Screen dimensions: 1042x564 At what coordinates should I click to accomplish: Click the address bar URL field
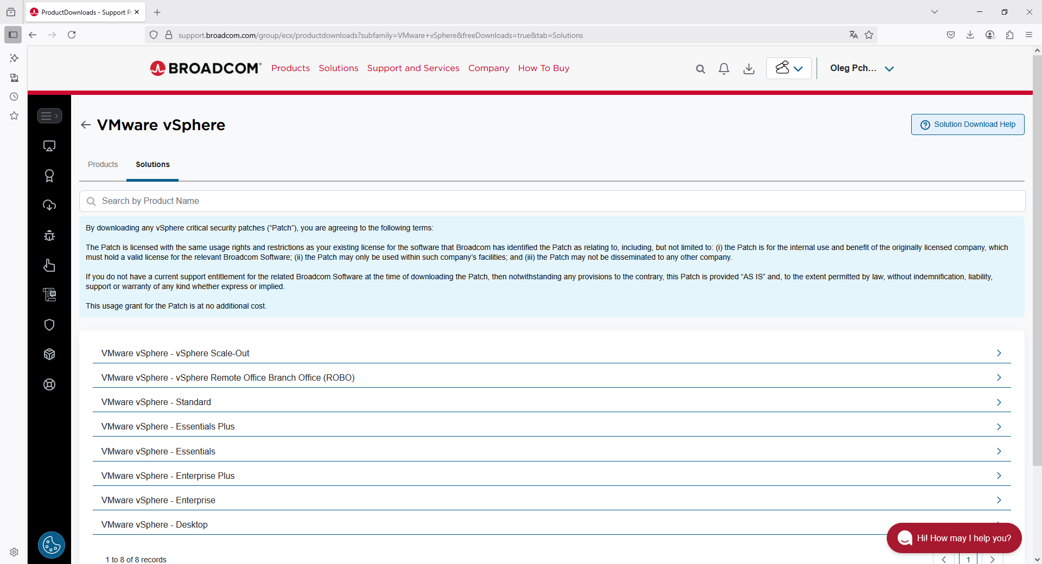[510, 35]
